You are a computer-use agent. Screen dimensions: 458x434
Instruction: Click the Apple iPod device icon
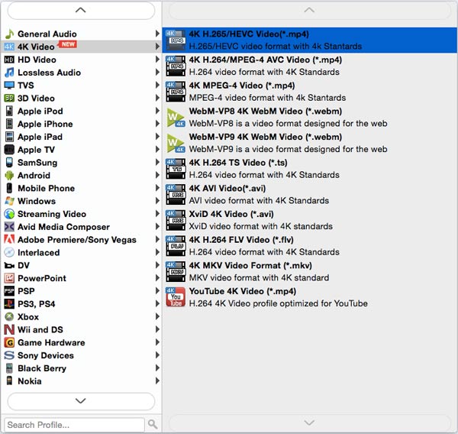pos(9,111)
